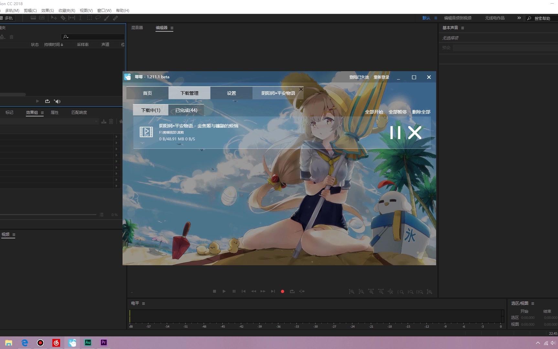Click the red Record button

coord(283,291)
